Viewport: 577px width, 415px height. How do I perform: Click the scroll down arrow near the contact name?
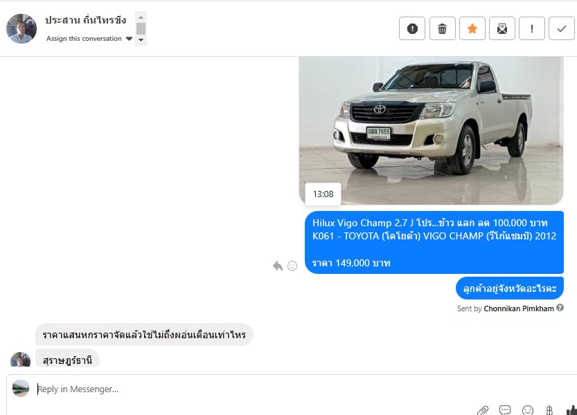pyautogui.click(x=141, y=40)
